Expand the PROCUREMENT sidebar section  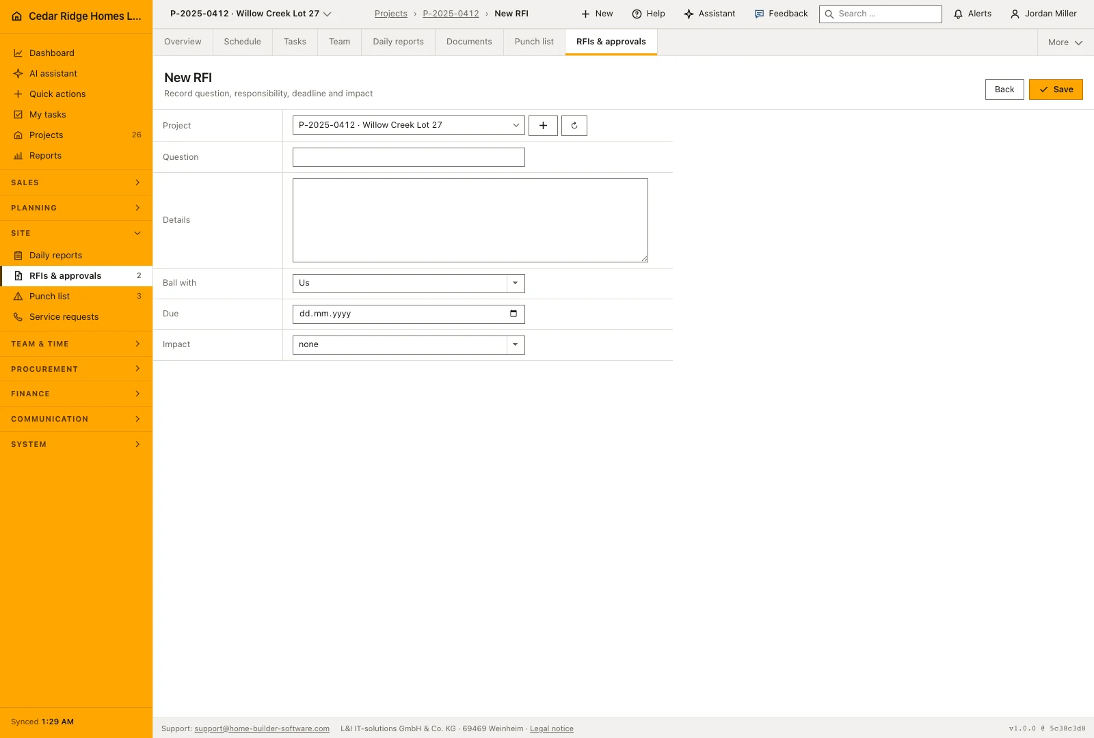76,369
